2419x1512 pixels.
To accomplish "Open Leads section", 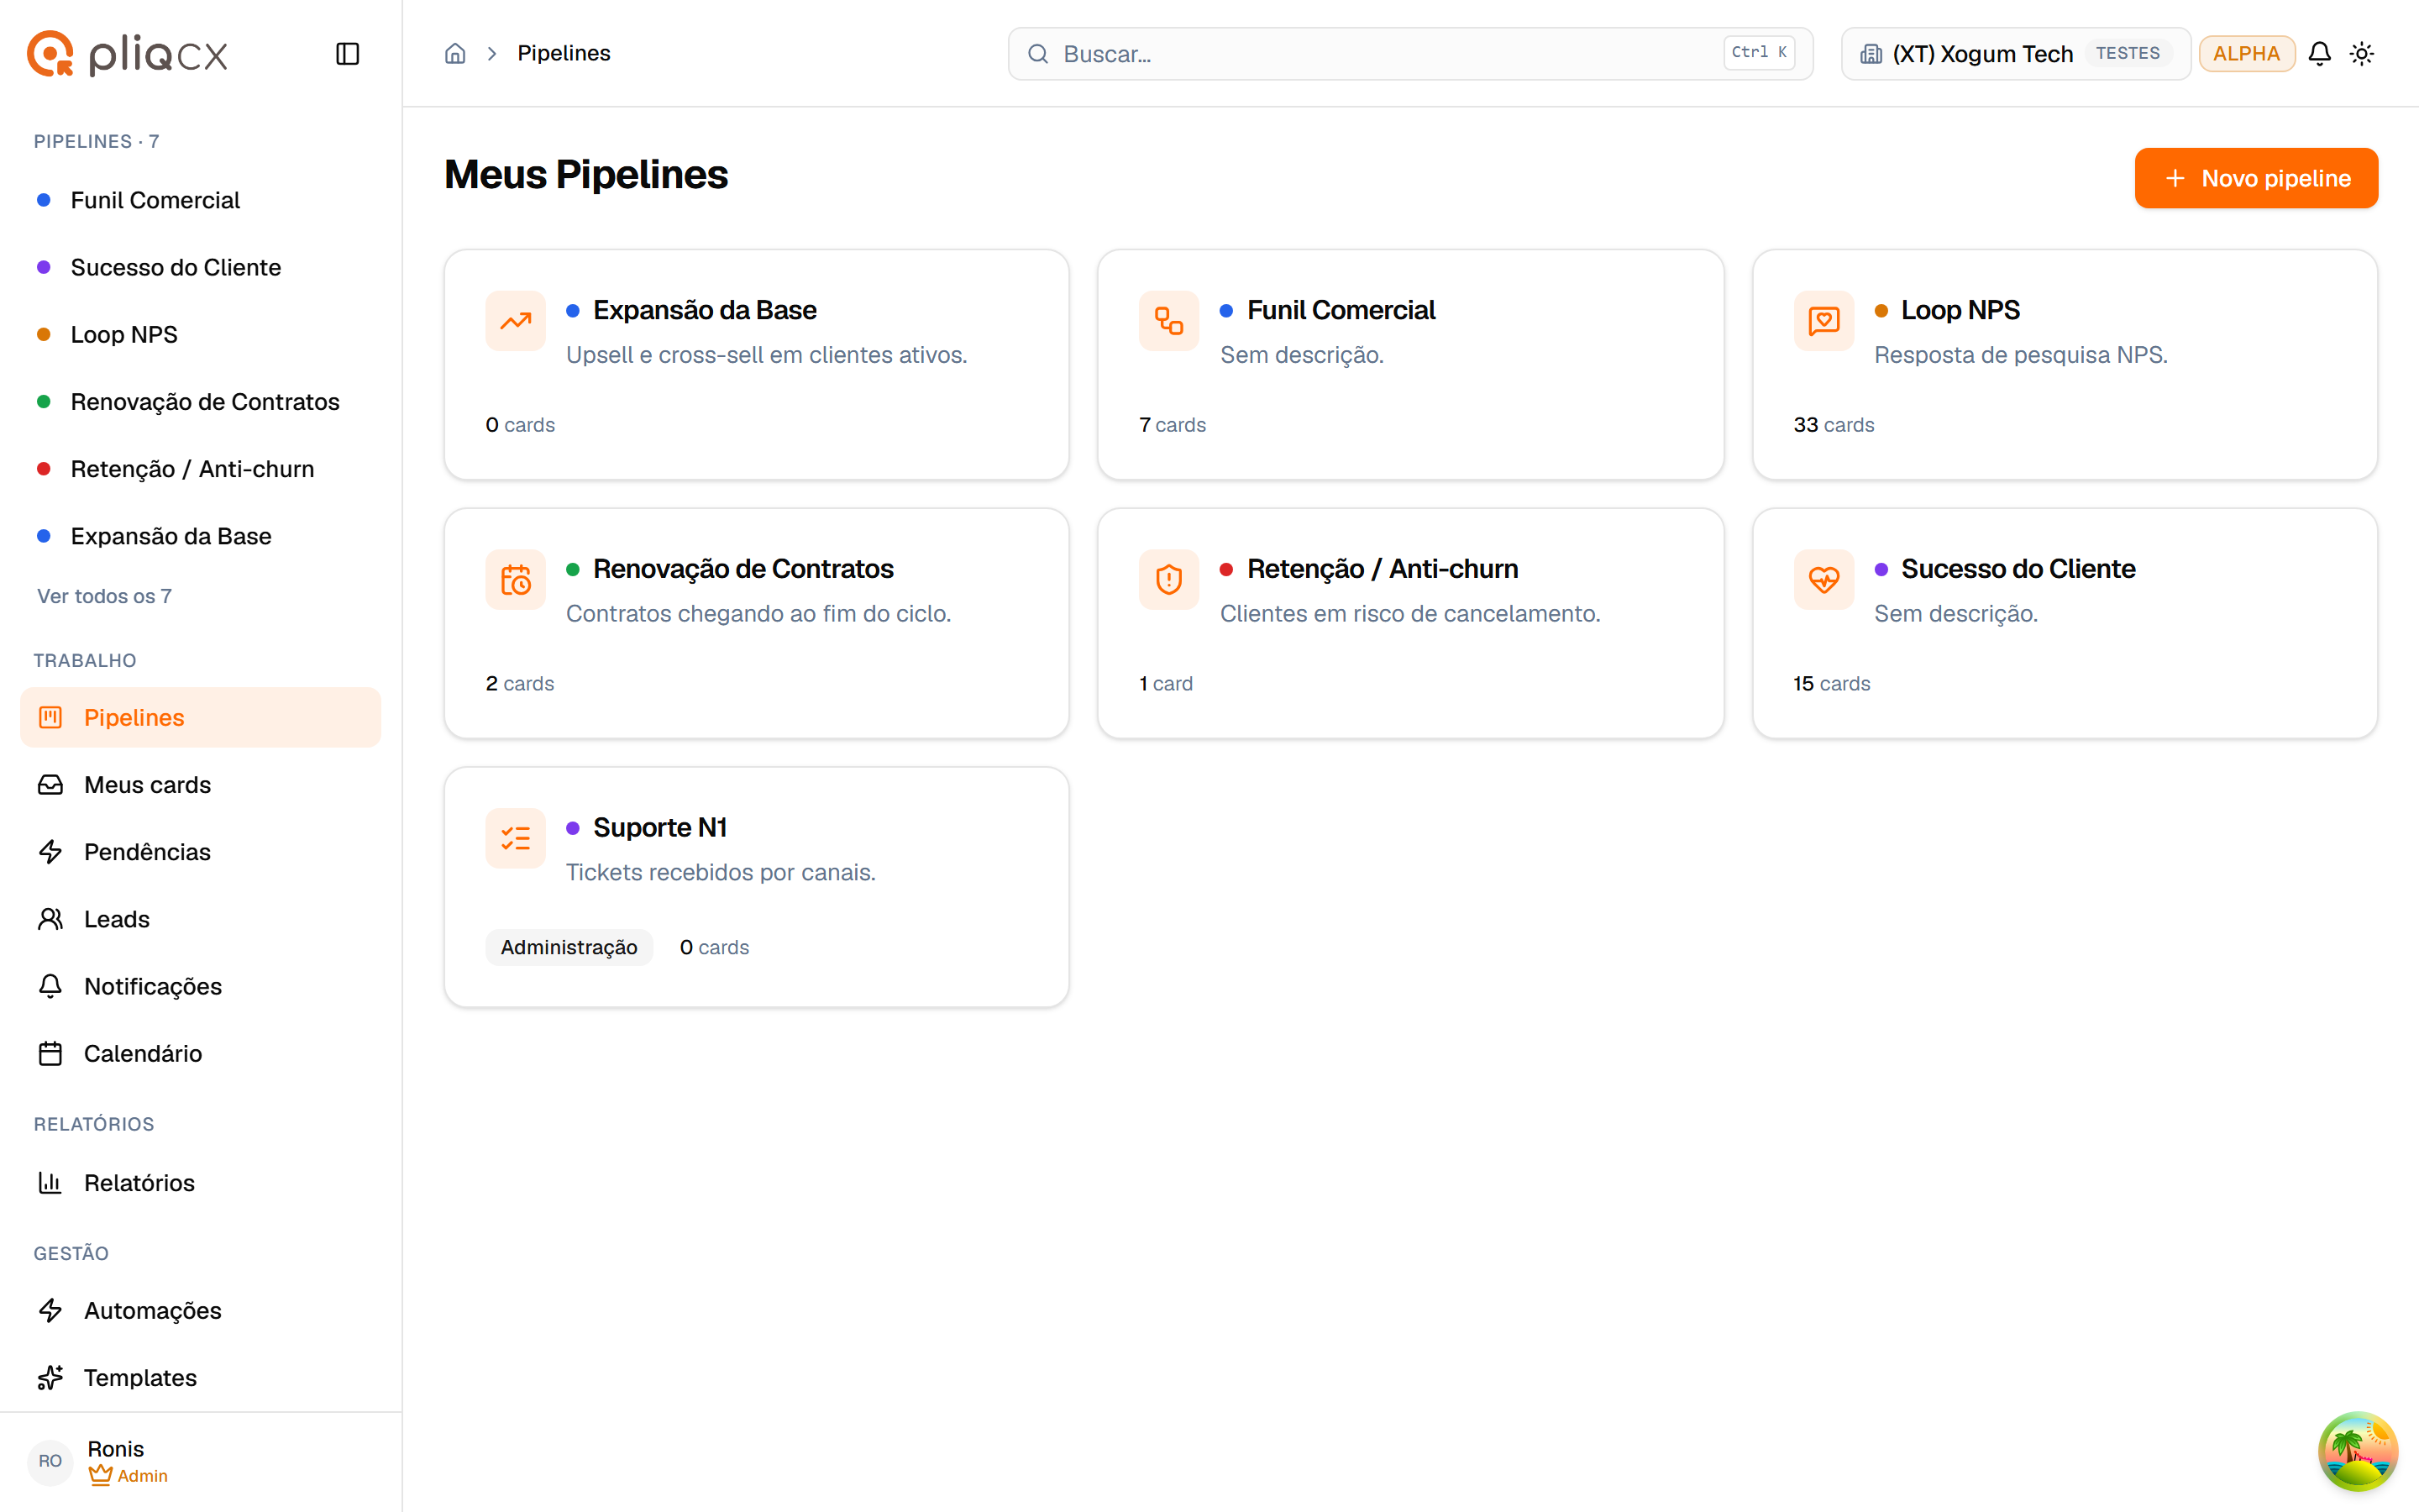I will tap(201, 918).
